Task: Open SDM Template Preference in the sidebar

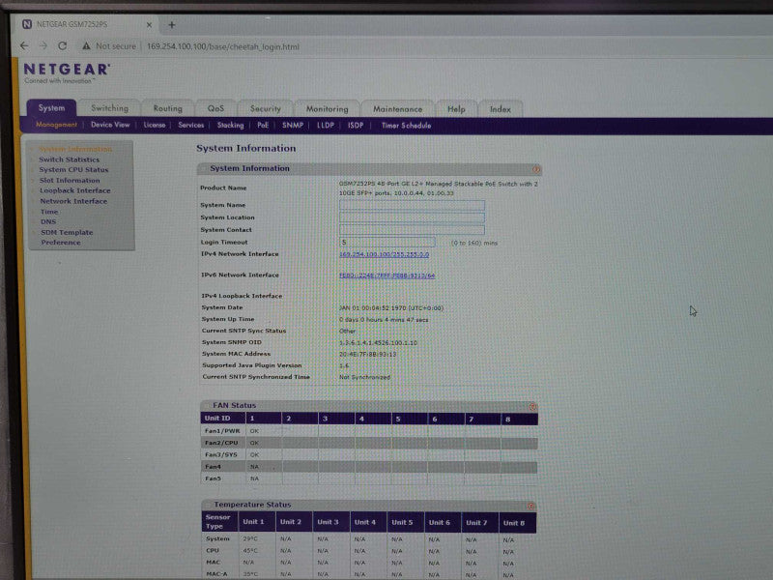Action: (67, 237)
